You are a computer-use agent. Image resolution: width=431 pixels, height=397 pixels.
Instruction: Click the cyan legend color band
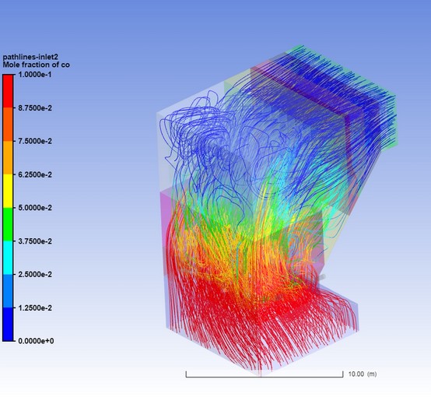8,258
